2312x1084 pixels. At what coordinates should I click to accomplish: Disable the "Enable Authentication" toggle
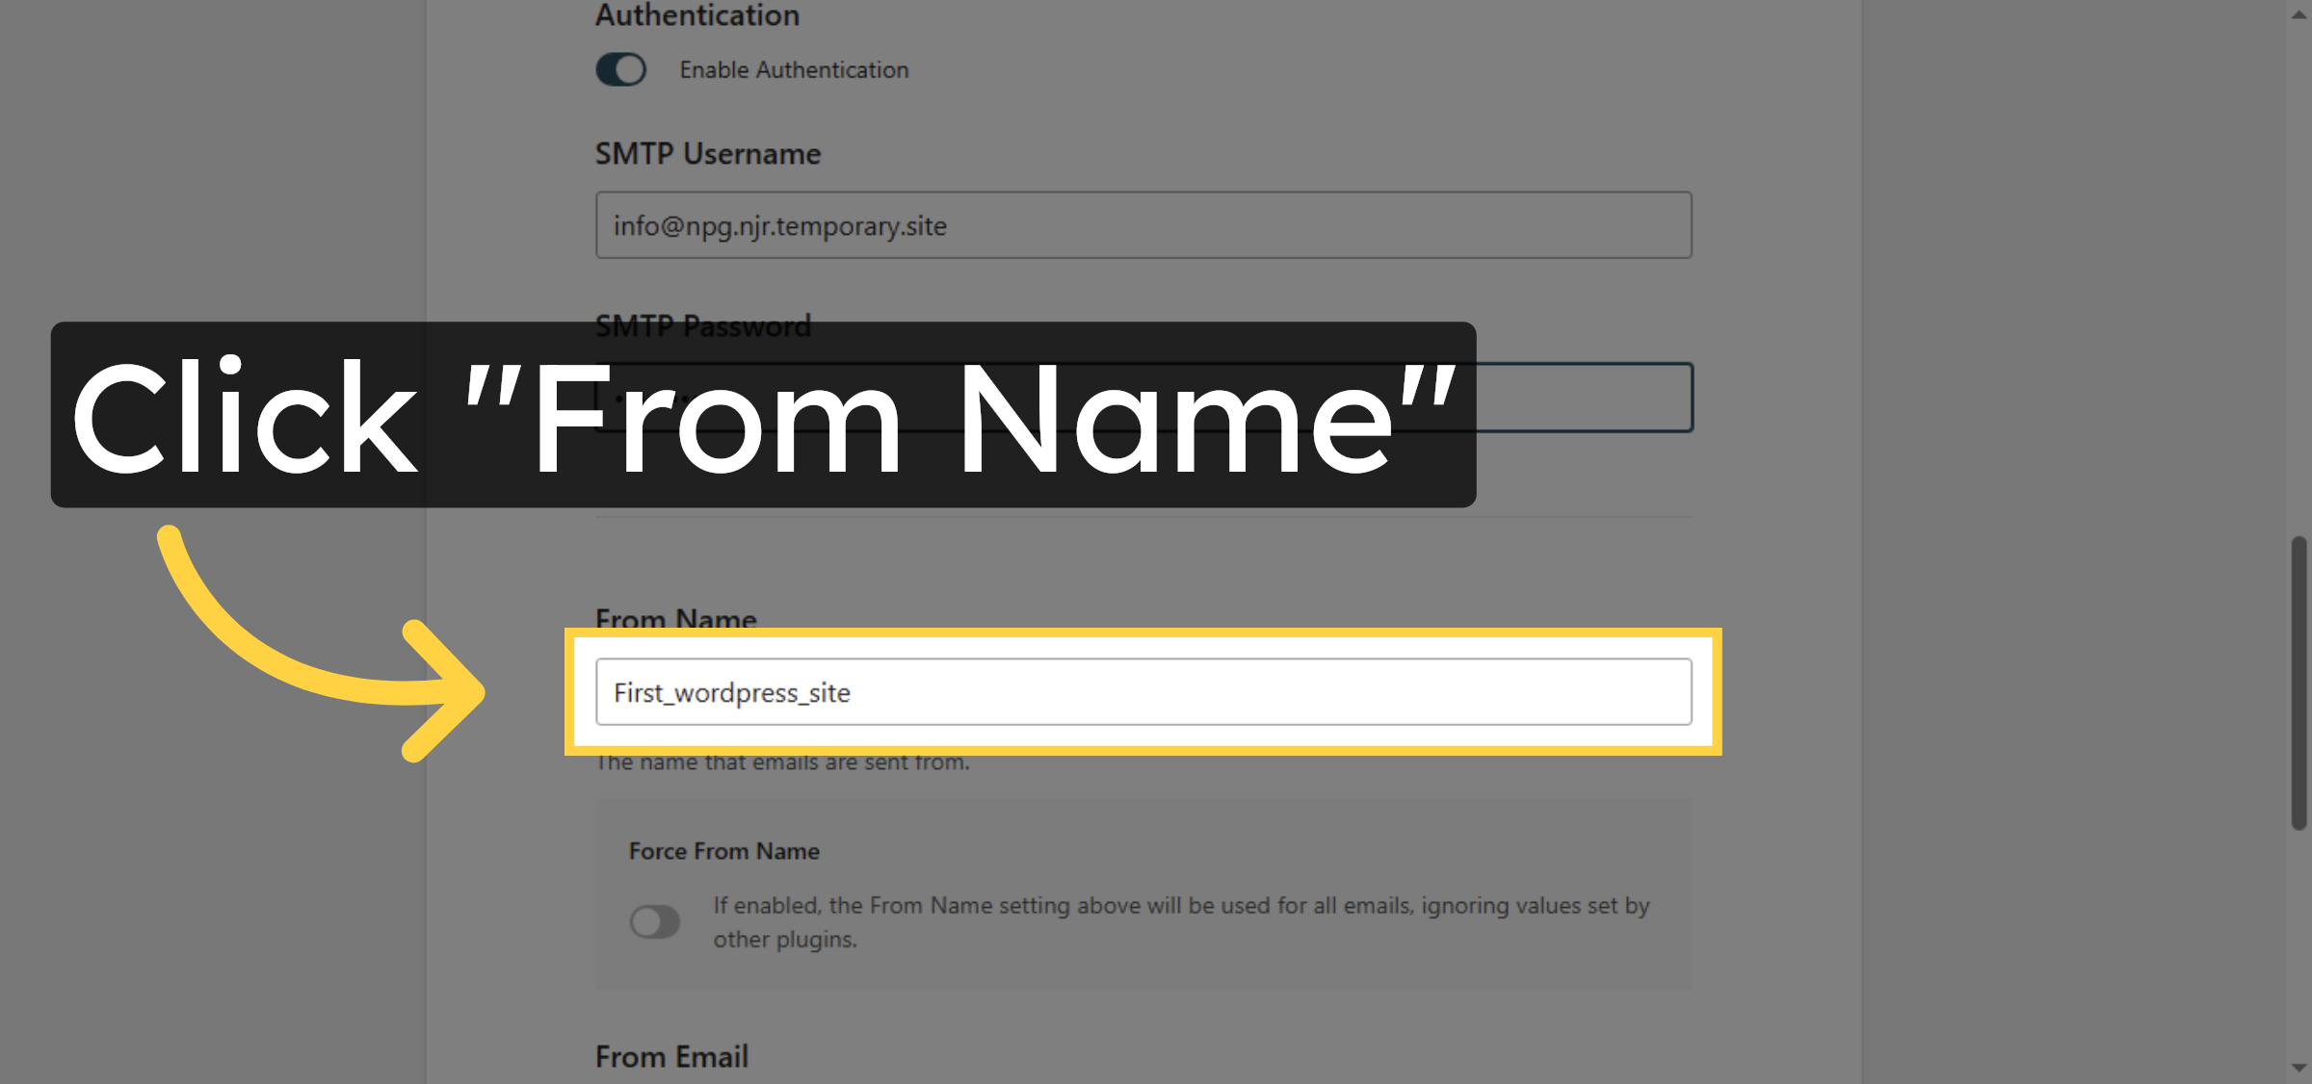tap(620, 69)
